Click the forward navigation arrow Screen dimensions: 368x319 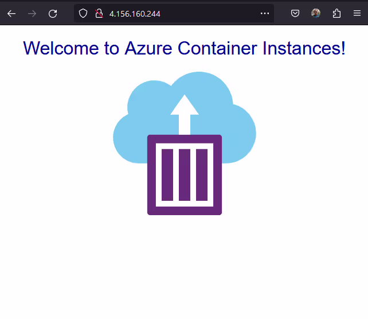click(32, 14)
